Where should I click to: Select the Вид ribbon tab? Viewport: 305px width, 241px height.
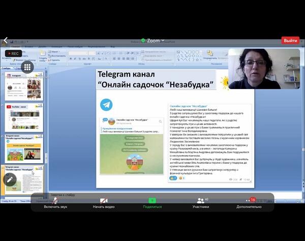pos(113,47)
